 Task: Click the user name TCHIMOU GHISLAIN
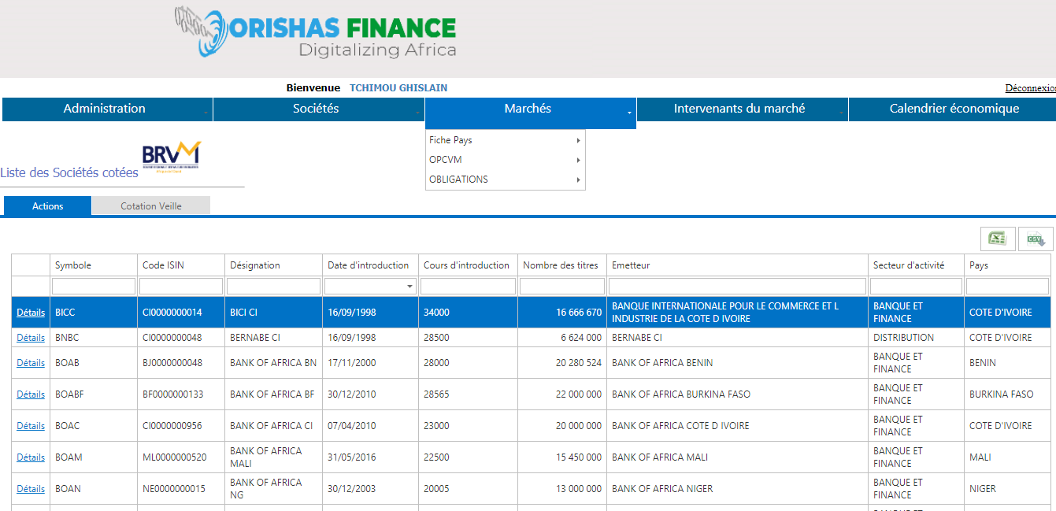[398, 88]
